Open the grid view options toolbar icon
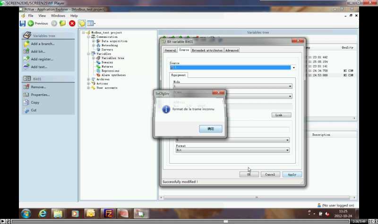 (91, 23)
